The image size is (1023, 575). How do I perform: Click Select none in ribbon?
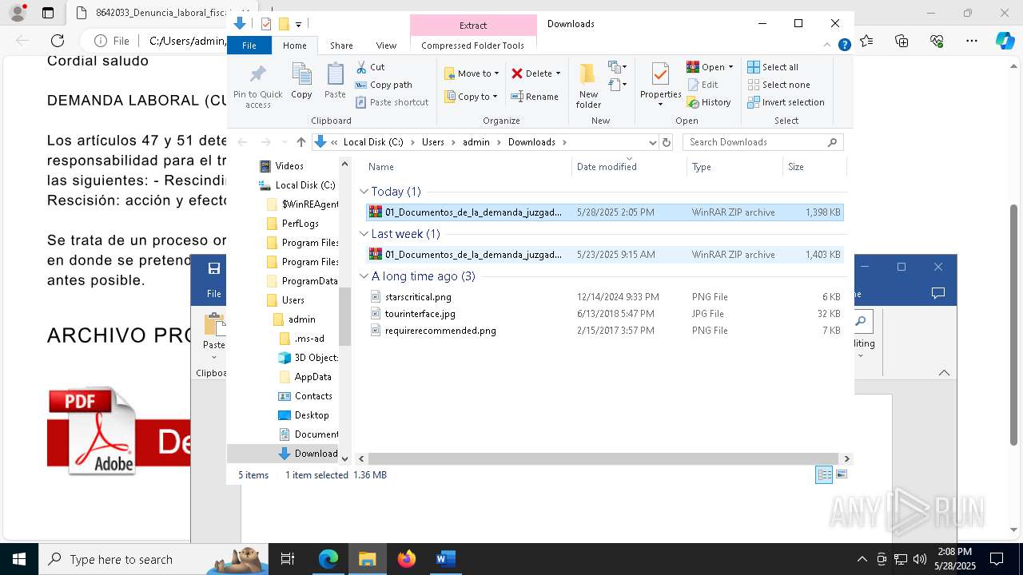click(x=778, y=85)
